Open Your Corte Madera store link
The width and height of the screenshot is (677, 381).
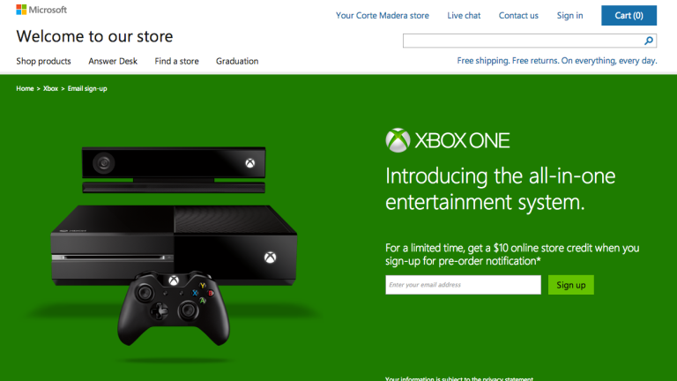click(x=383, y=16)
